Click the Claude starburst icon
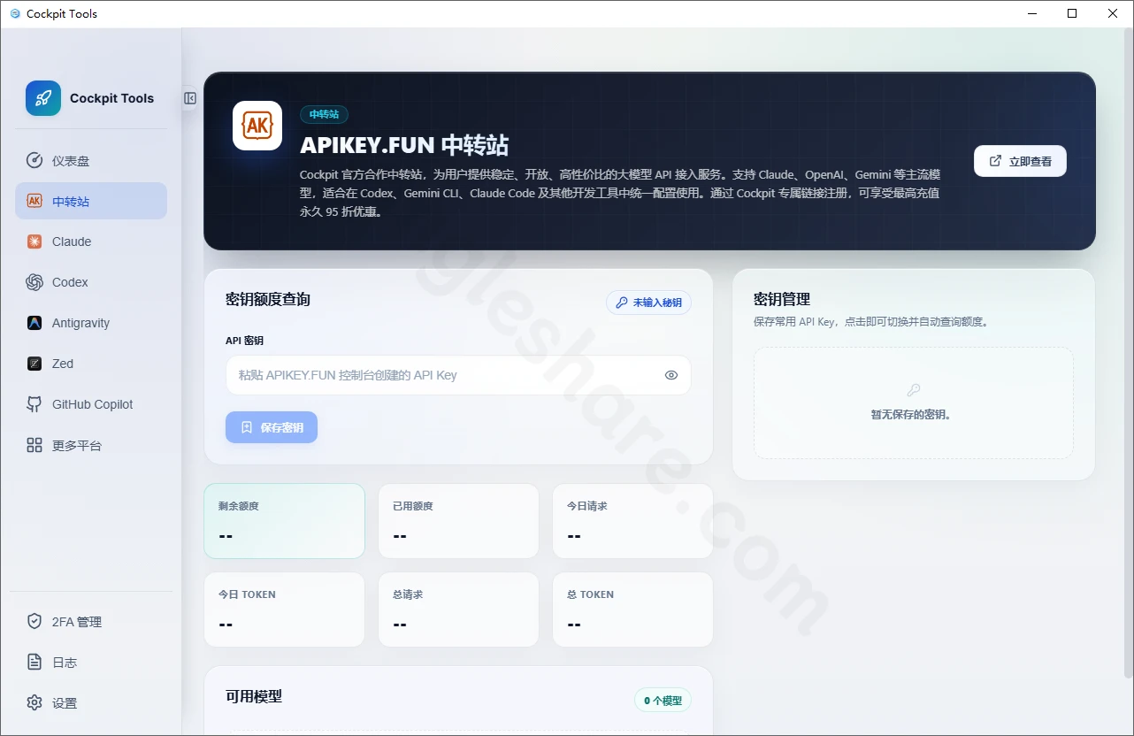 pyautogui.click(x=34, y=241)
